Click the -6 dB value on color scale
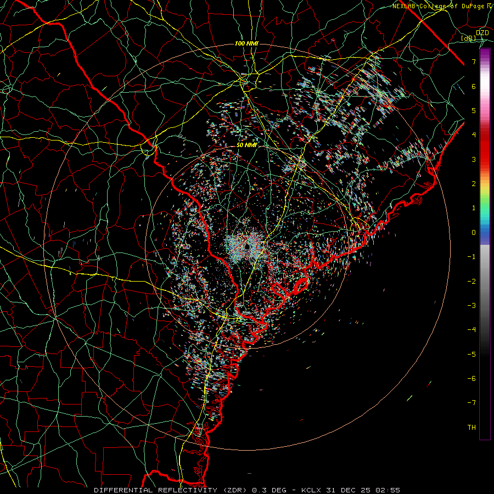 tap(471, 378)
